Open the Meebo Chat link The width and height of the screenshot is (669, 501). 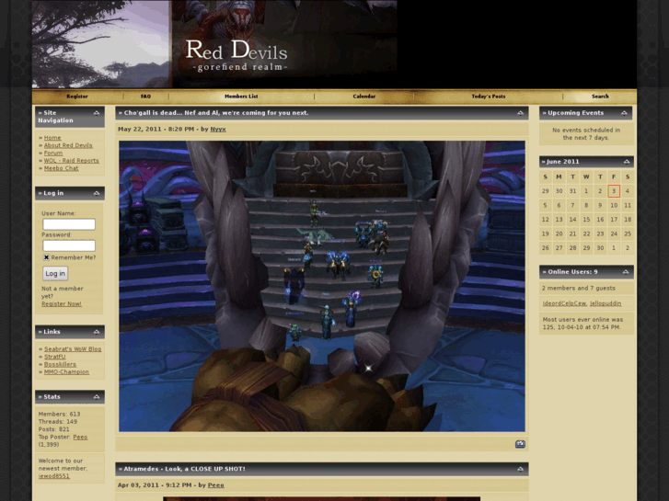(x=62, y=168)
